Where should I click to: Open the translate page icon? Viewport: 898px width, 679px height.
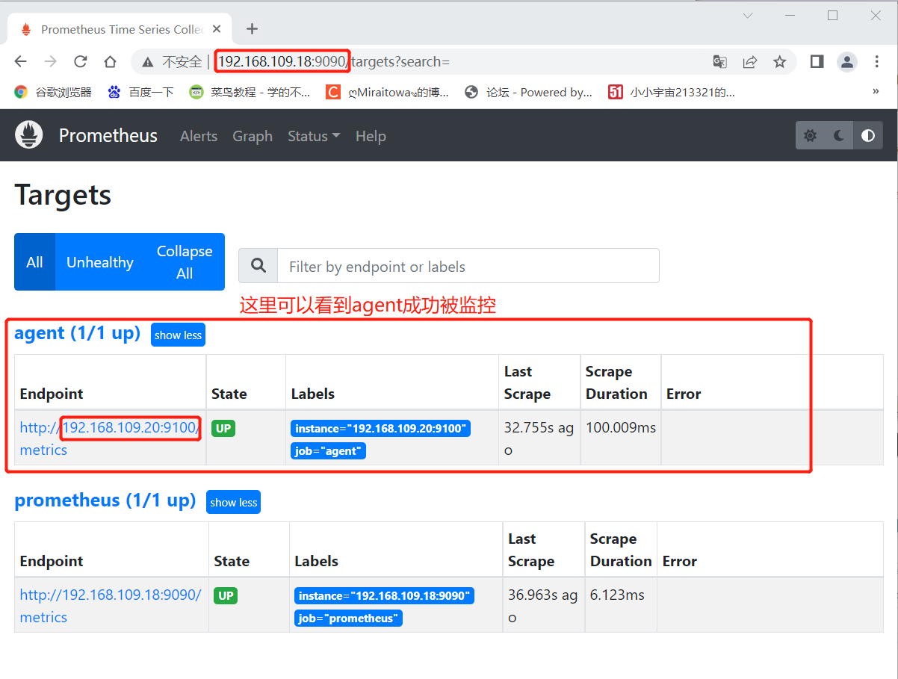(720, 61)
